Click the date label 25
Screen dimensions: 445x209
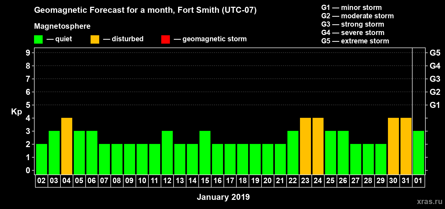coord(330,181)
